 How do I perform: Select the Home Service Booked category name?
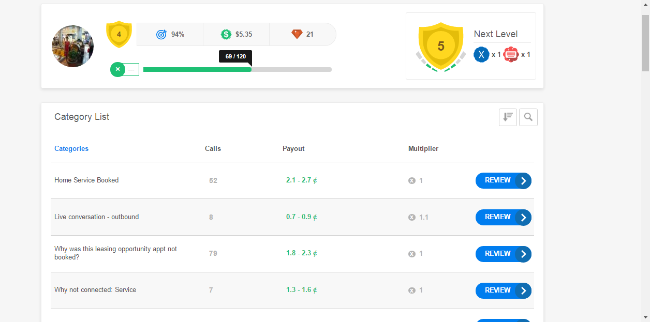pyautogui.click(x=86, y=180)
